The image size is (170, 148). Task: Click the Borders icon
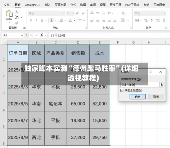pyautogui.click(x=52, y=20)
